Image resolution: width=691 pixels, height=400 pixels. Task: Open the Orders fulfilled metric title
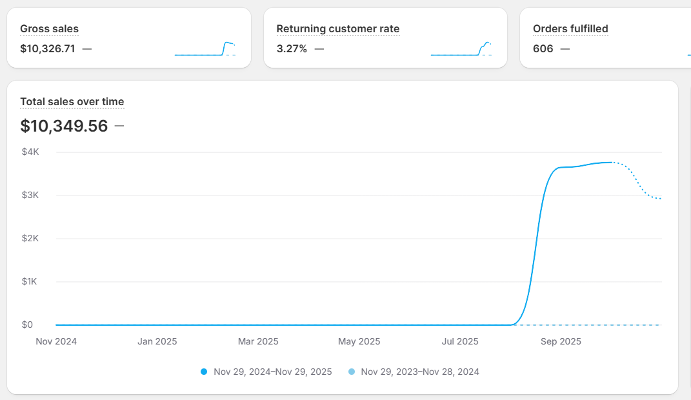570,28
